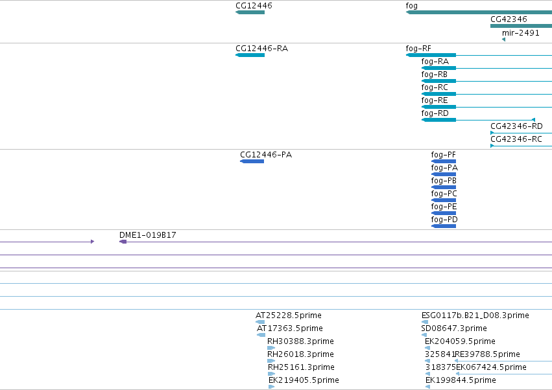Click the fog-PC protein label
The height and width of the screenshot is (390, 552).
[444, 194]
